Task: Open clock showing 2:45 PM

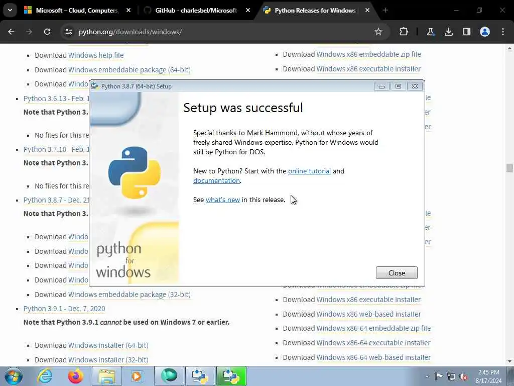Action: [488, 376]
